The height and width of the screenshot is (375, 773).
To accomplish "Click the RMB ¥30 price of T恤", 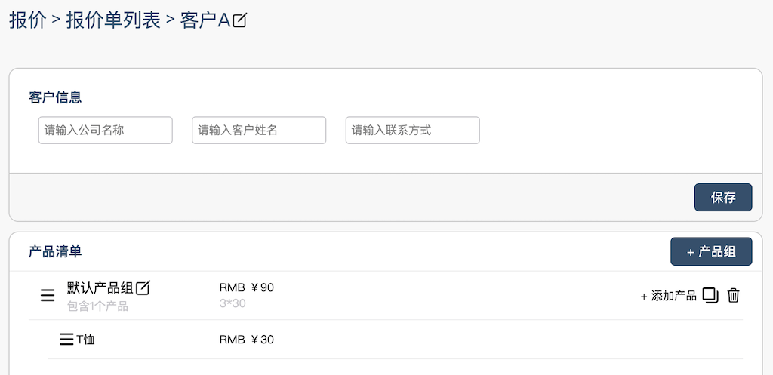I will [246, 340].
